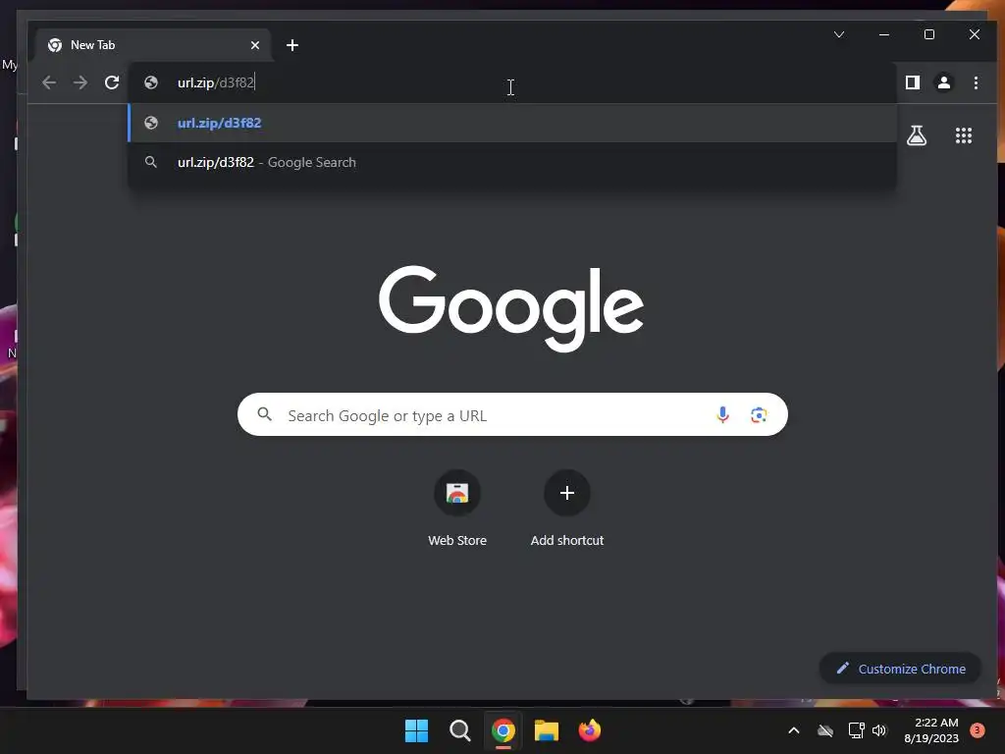Click the forward navigation arrow
1005x754 pixels.
80,82
